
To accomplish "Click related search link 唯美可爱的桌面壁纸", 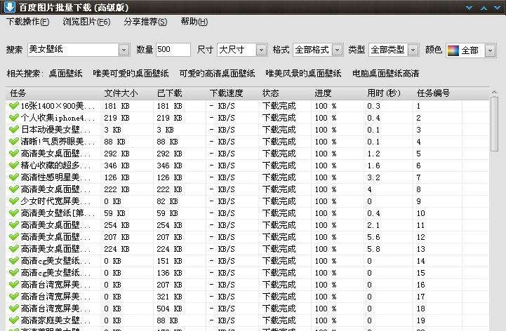I will [131, 74].
